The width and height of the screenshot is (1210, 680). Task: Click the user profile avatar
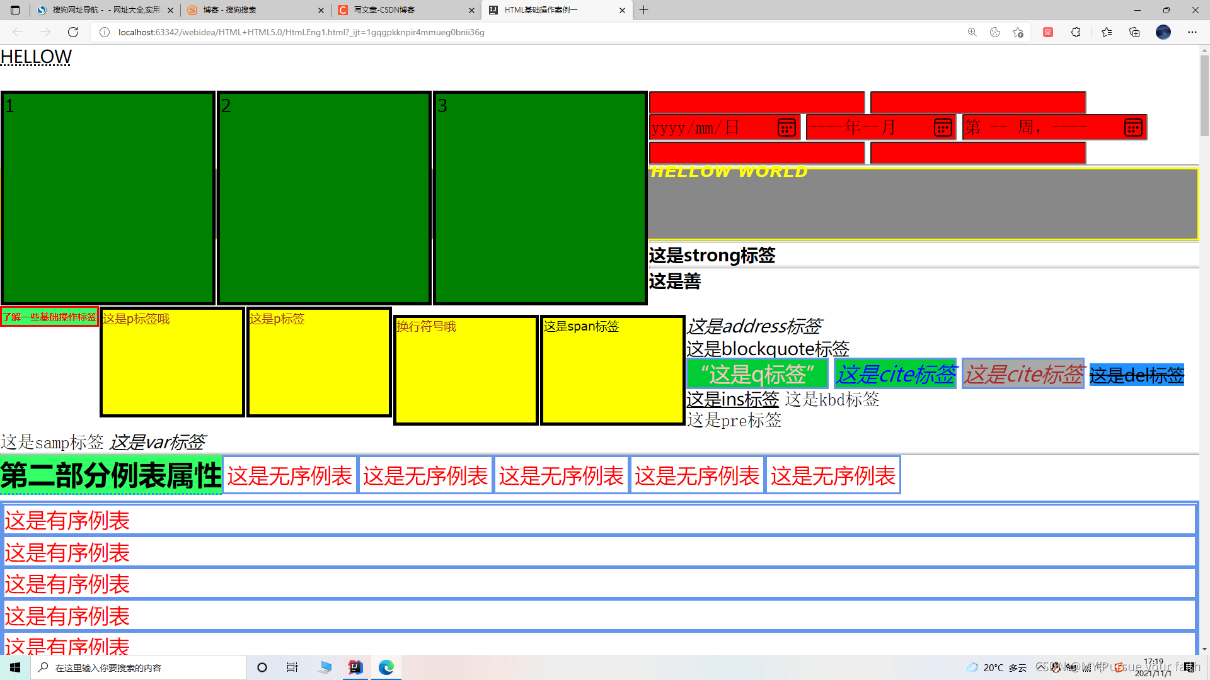1163,32
